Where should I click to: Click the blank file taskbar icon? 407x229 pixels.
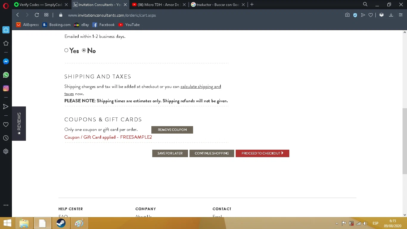click(42, 223)
